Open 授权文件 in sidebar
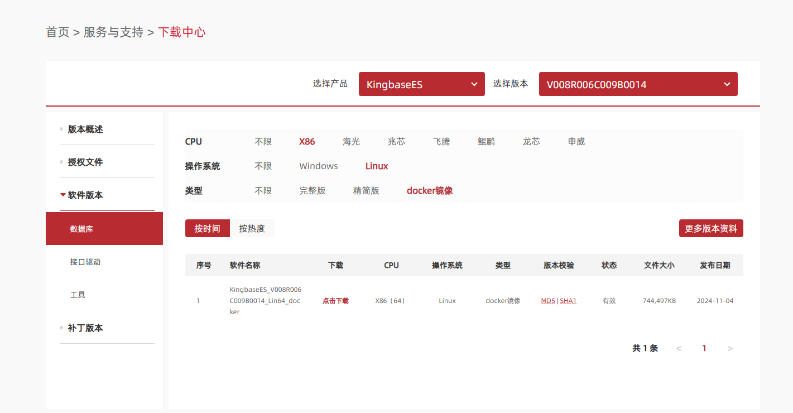Screen dimensions: 793x413 click(x=85, y=162)
